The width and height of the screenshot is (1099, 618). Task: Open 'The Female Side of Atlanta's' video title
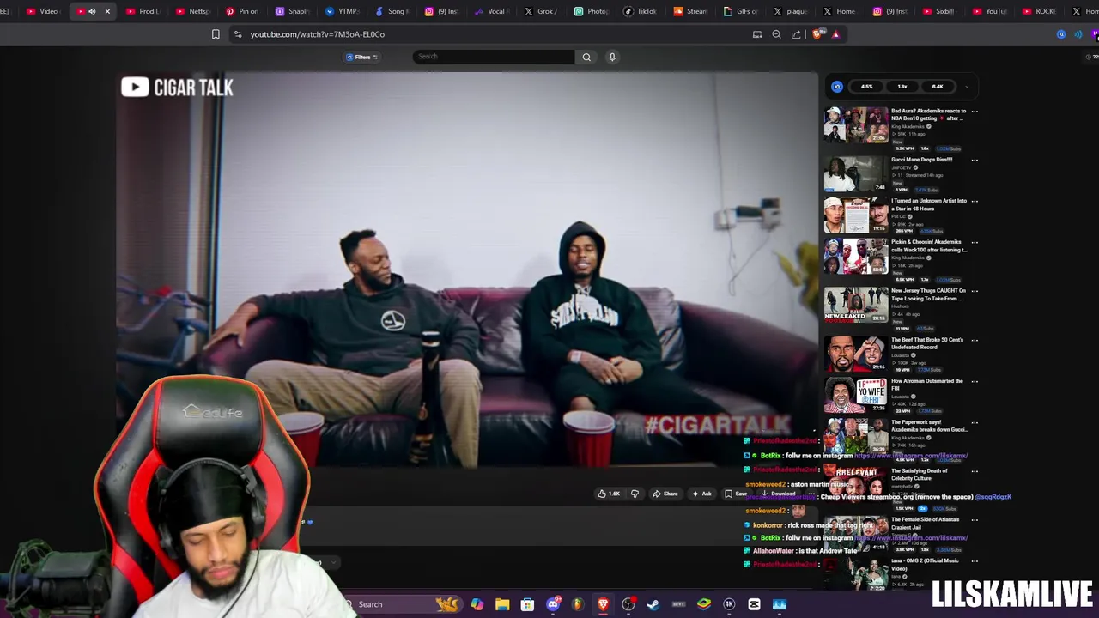pos(926,524)
